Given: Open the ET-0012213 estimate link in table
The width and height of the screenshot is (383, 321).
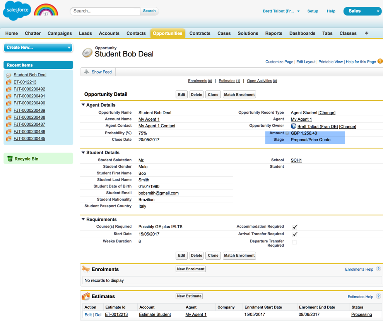Looking at the screenshot, I should (x=116, y=314).
